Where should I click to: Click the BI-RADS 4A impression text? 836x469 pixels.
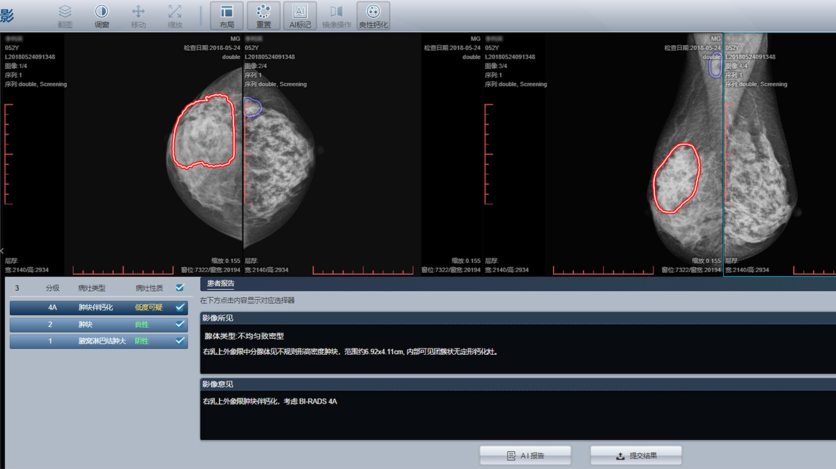tap(270, 402)
